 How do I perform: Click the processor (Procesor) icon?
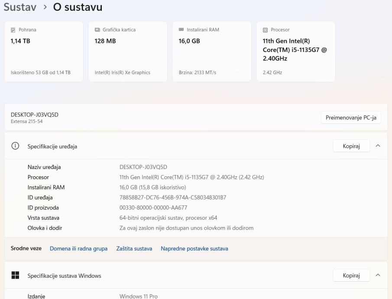[265, 30]
